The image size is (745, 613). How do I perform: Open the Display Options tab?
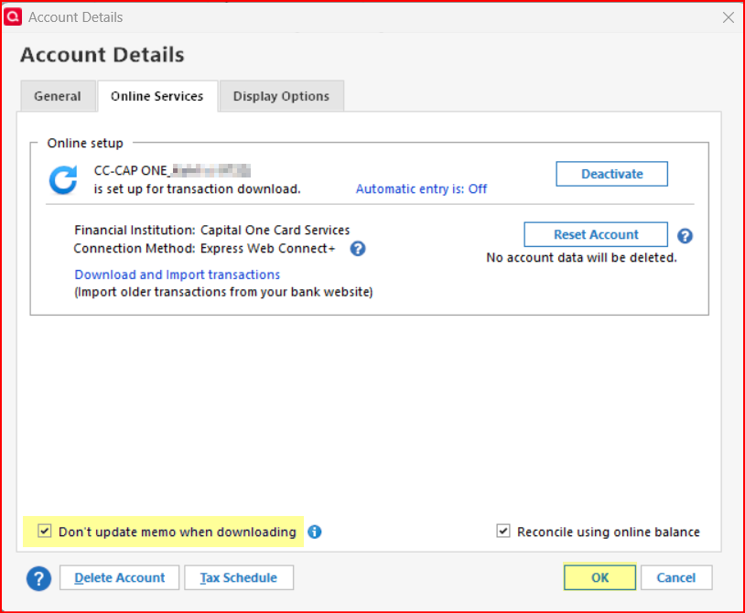(x=281, y=96)
